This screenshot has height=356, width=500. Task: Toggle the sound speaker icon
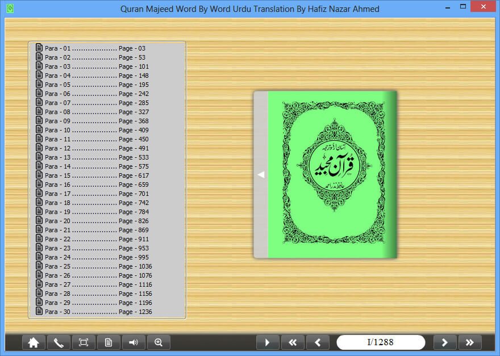pyautogui.click(x=134, y=342)
